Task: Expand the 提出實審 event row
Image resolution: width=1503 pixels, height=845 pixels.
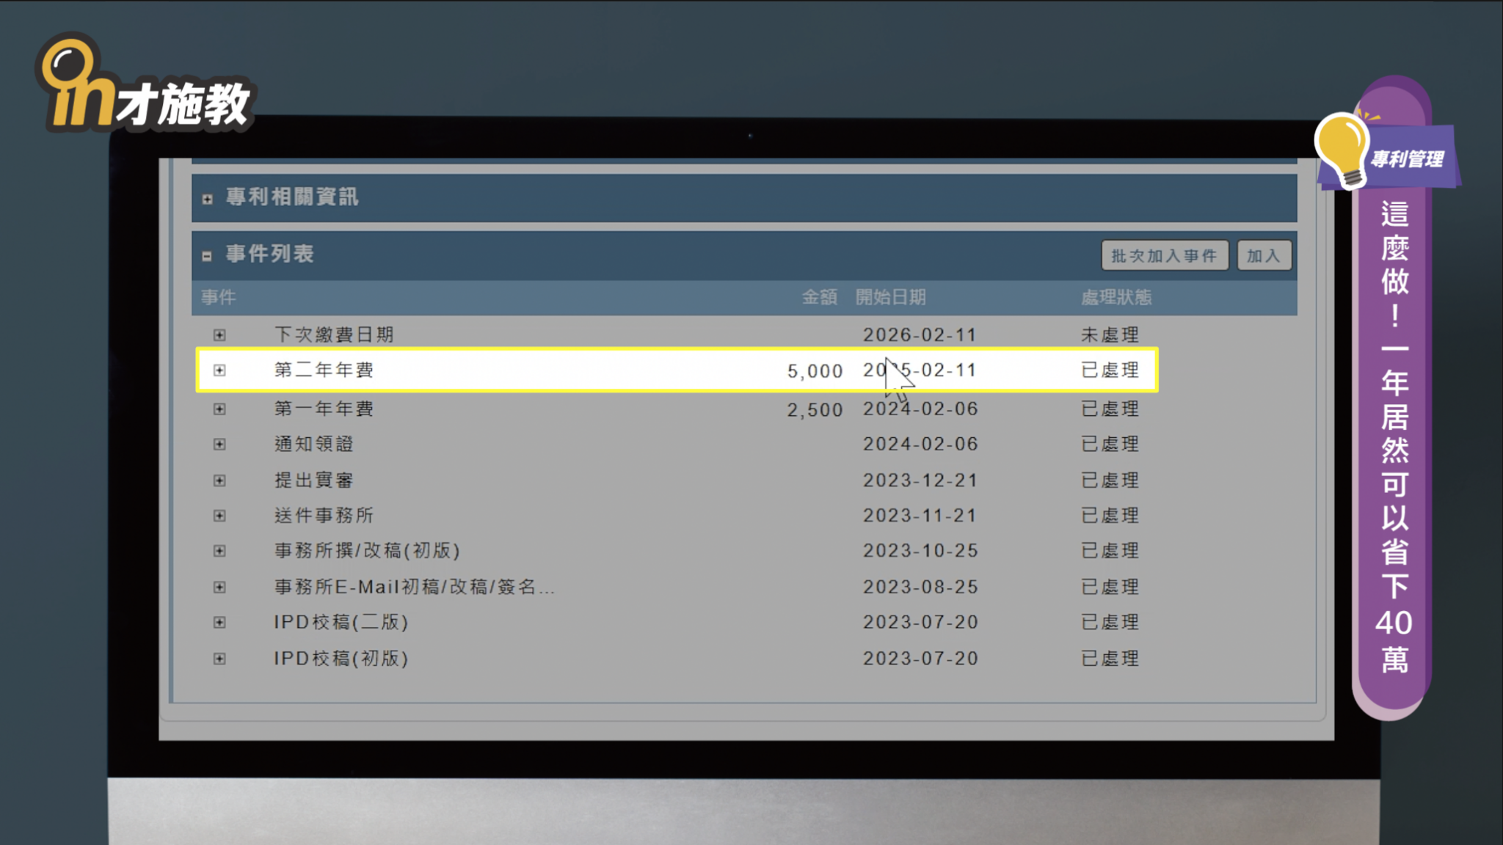Action: coord(219,479)
